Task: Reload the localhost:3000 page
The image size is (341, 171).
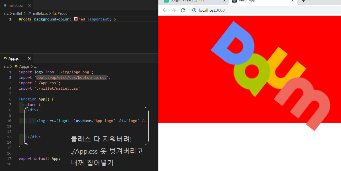Action: [183, 10]
